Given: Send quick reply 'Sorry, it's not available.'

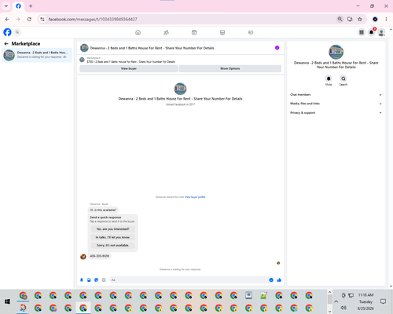Looking at the screenshot, I should coord(112,245).
